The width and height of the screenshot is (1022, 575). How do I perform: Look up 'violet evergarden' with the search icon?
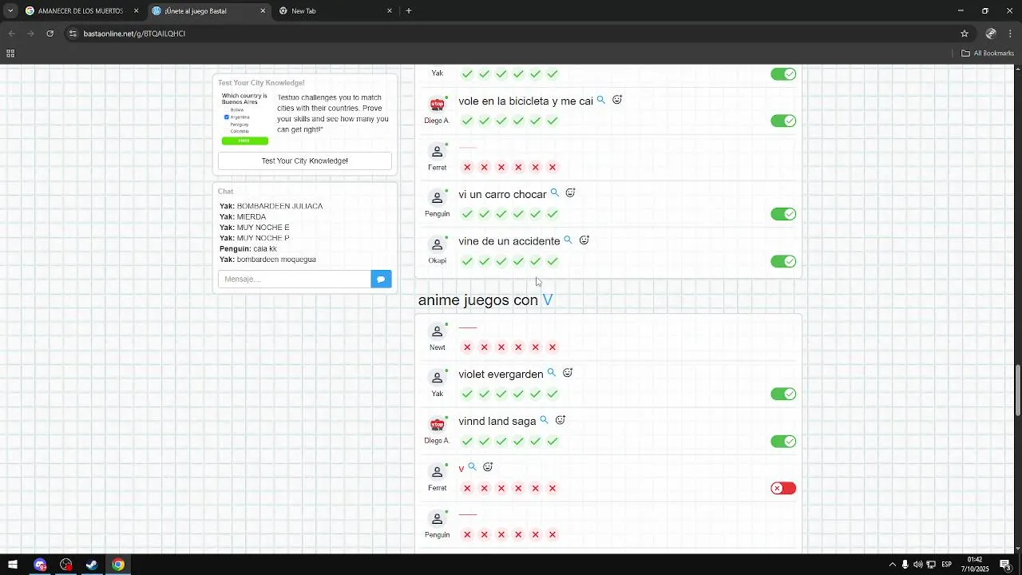(552, 373)
